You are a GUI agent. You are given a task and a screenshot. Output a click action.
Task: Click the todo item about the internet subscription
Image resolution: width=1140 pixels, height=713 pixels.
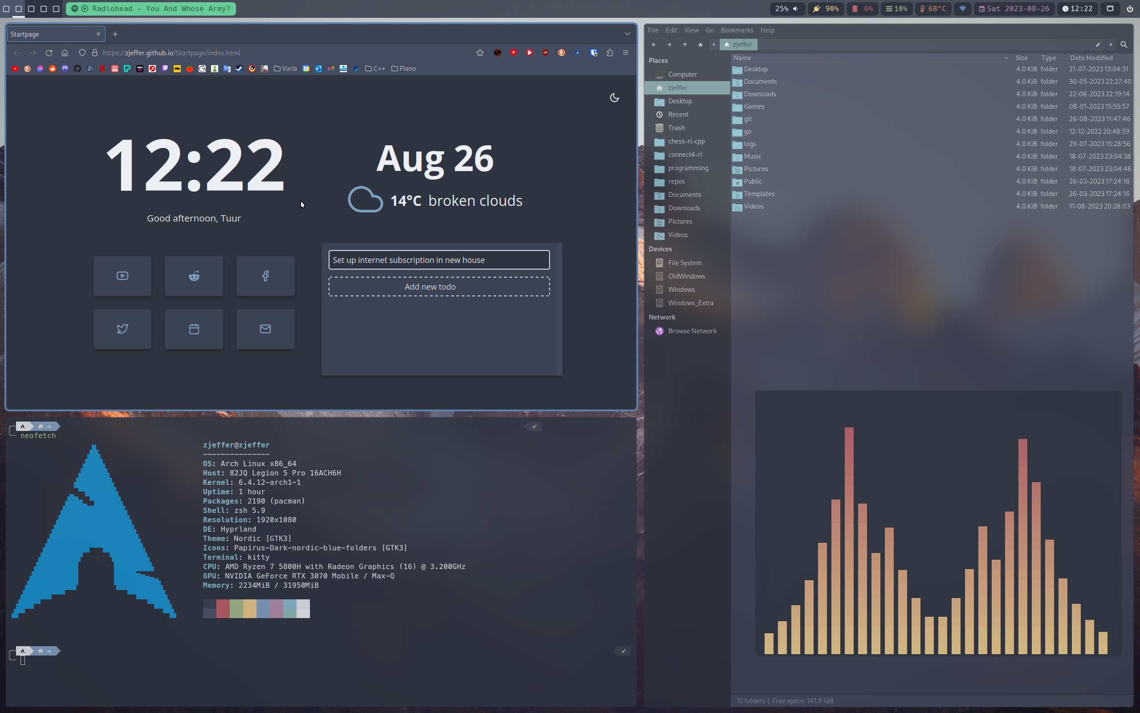[x=439, y=260]
